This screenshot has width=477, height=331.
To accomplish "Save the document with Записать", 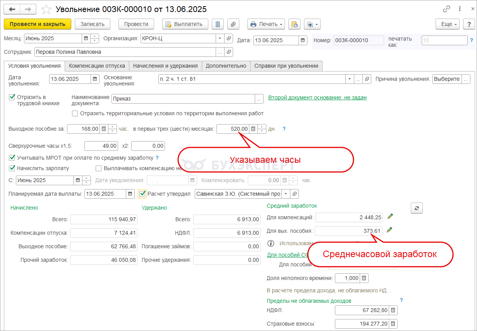I will (93, 24).
